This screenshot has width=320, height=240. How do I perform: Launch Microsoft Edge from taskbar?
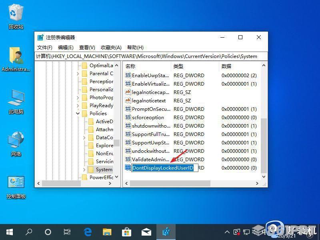click(88, 232)
